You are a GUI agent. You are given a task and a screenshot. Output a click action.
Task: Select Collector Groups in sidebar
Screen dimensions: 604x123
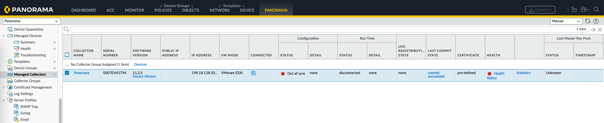pos(27,81)
